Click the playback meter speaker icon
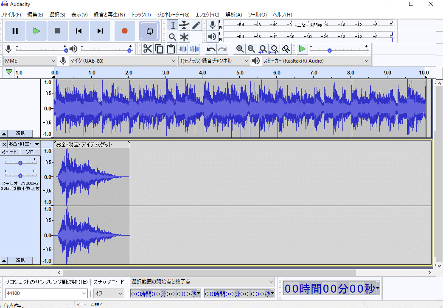The height and width of the screenshot is (308, 443). 212,37
